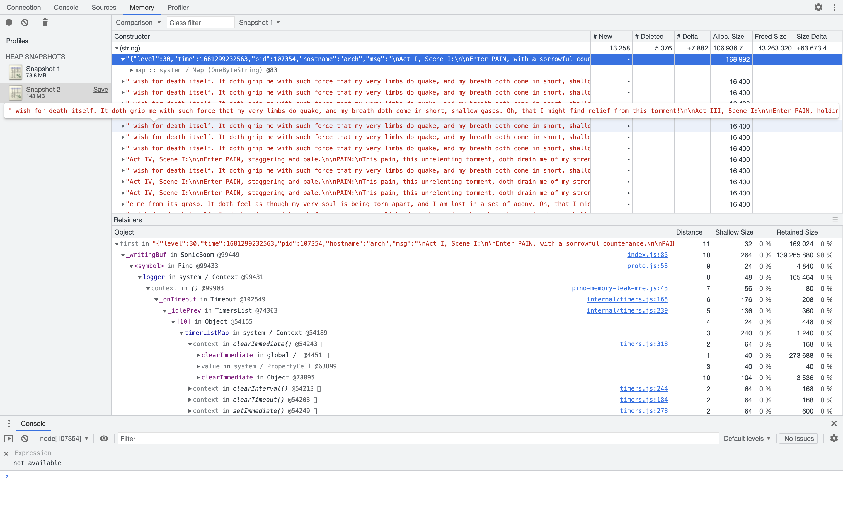Clear all heap profiles

[x=24, y=22]
